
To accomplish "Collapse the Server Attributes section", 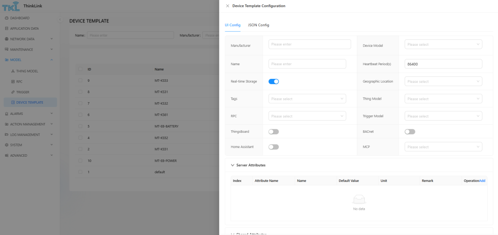I will pyautogui.click(x=233, y=165).
